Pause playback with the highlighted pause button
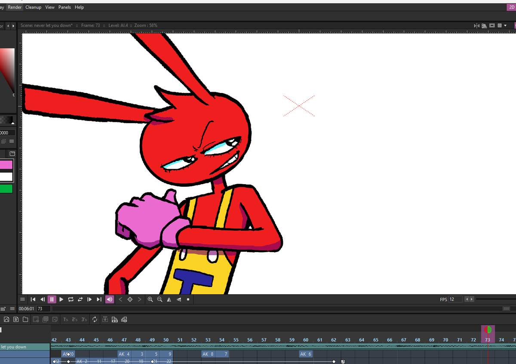516x364 pixels. [52, 299]
